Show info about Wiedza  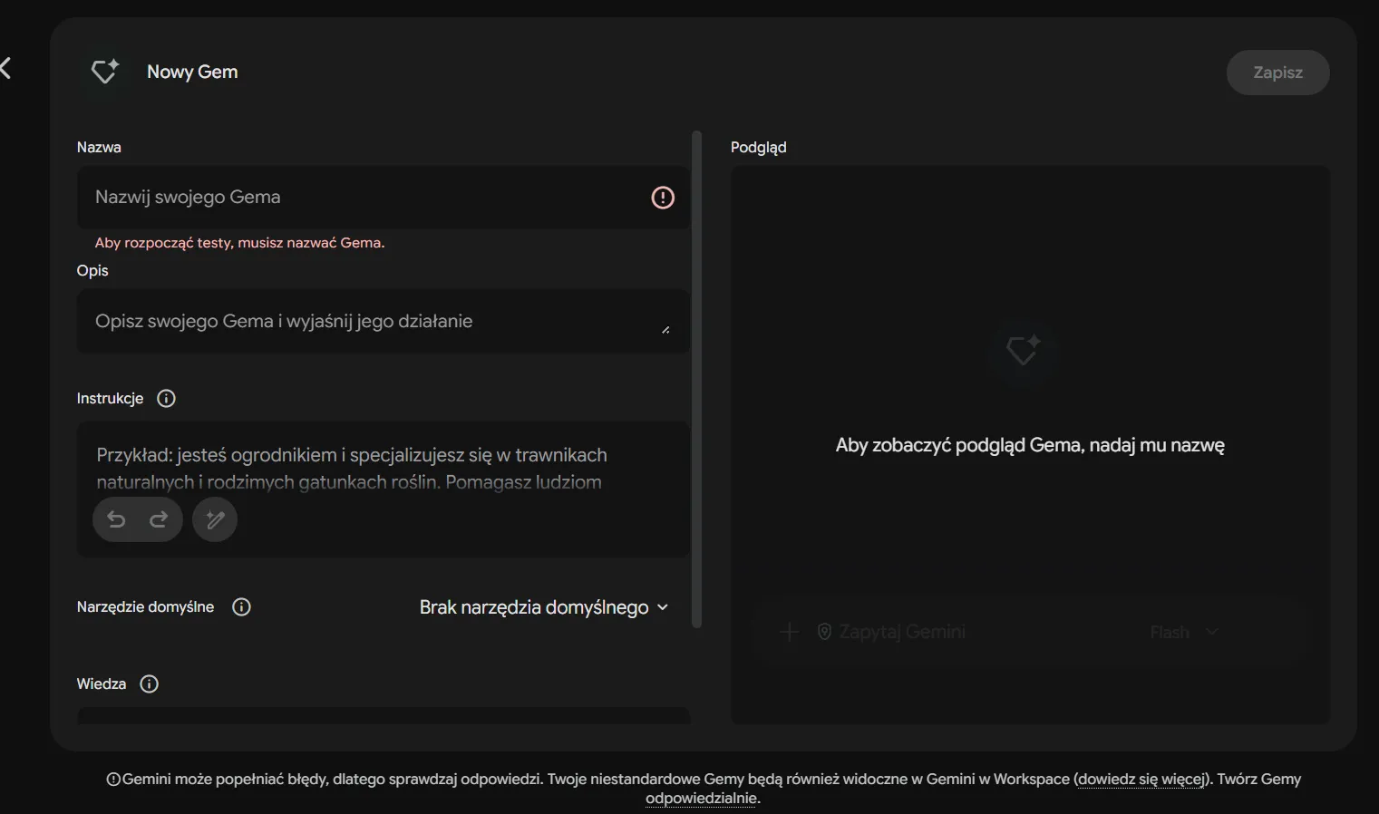pos(150,684)
